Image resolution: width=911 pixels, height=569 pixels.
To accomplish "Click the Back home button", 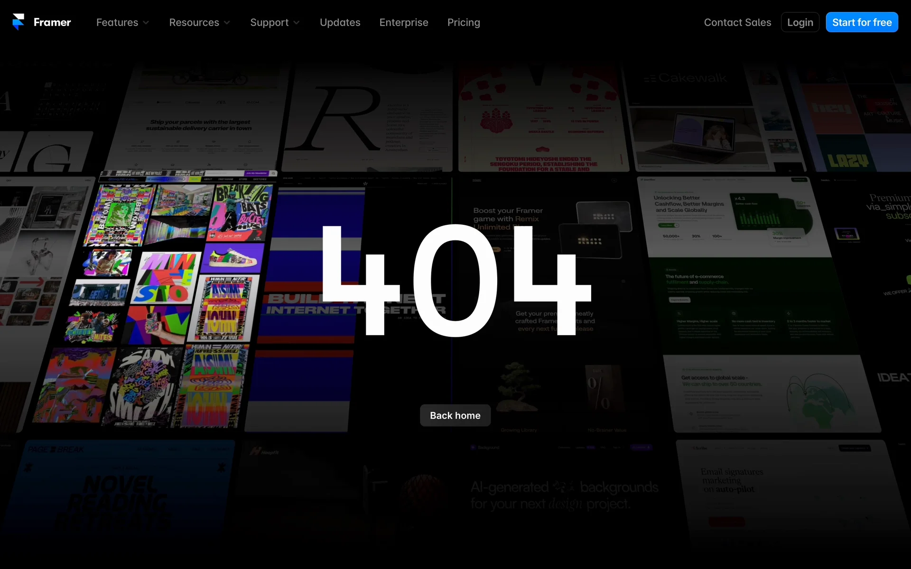I will (x=455, y=415).
